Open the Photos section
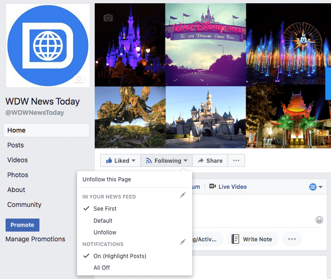331x279 pixels. pyautogui.click(x=18, y=175)
